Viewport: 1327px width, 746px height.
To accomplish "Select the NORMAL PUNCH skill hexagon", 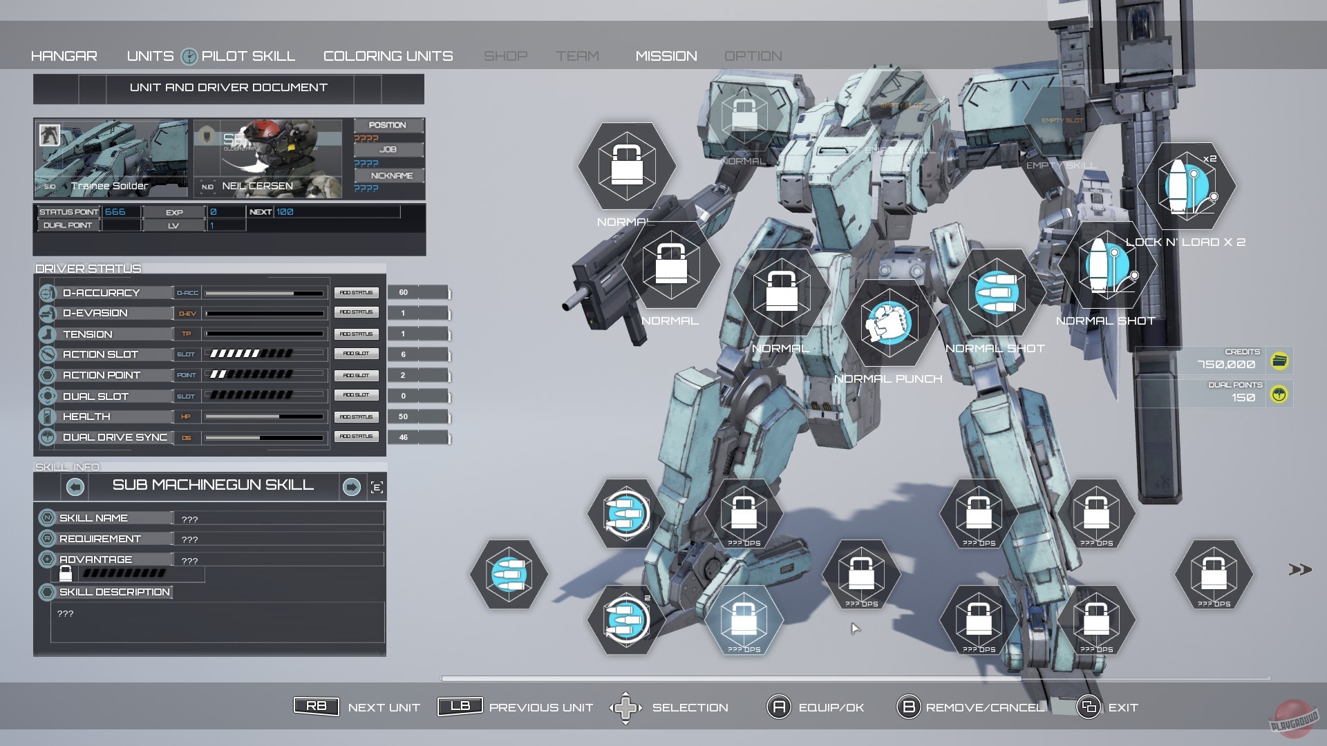I will 889,323.
